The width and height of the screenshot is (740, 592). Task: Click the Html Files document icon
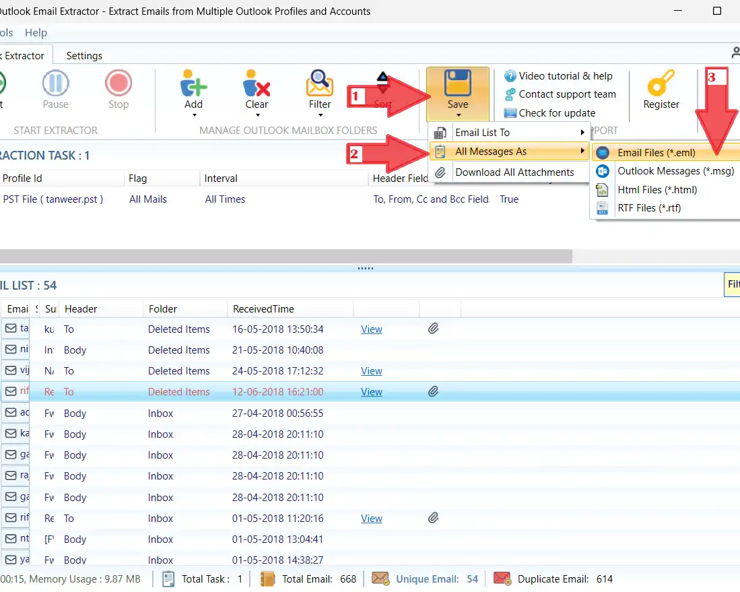(602, 190)
